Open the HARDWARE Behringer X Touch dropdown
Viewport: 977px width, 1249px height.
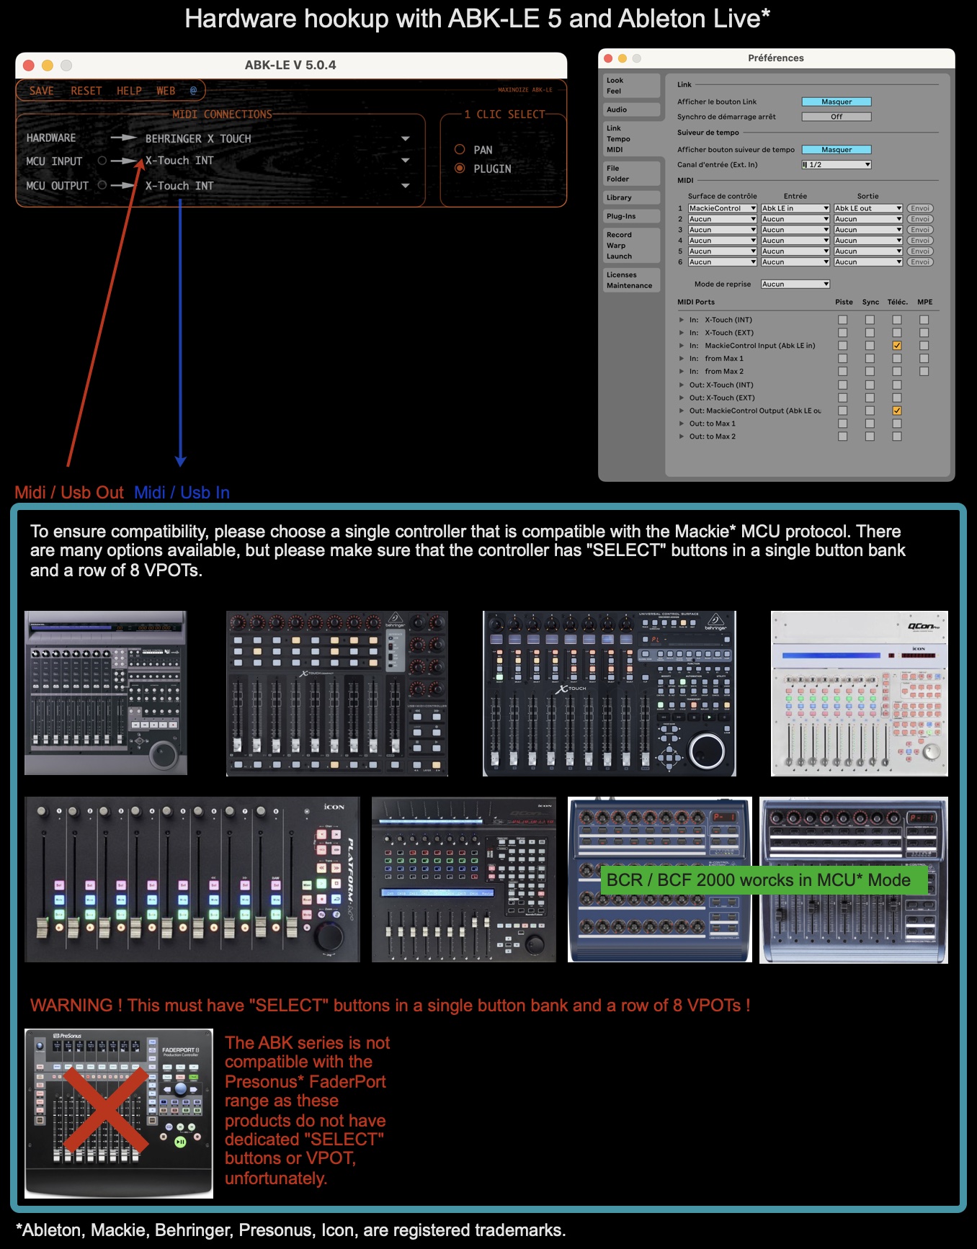pyautogui.click(x=405, y=138)
